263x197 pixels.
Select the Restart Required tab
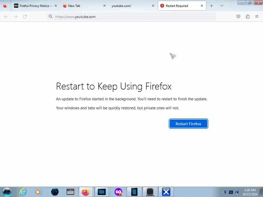(182, 6)
